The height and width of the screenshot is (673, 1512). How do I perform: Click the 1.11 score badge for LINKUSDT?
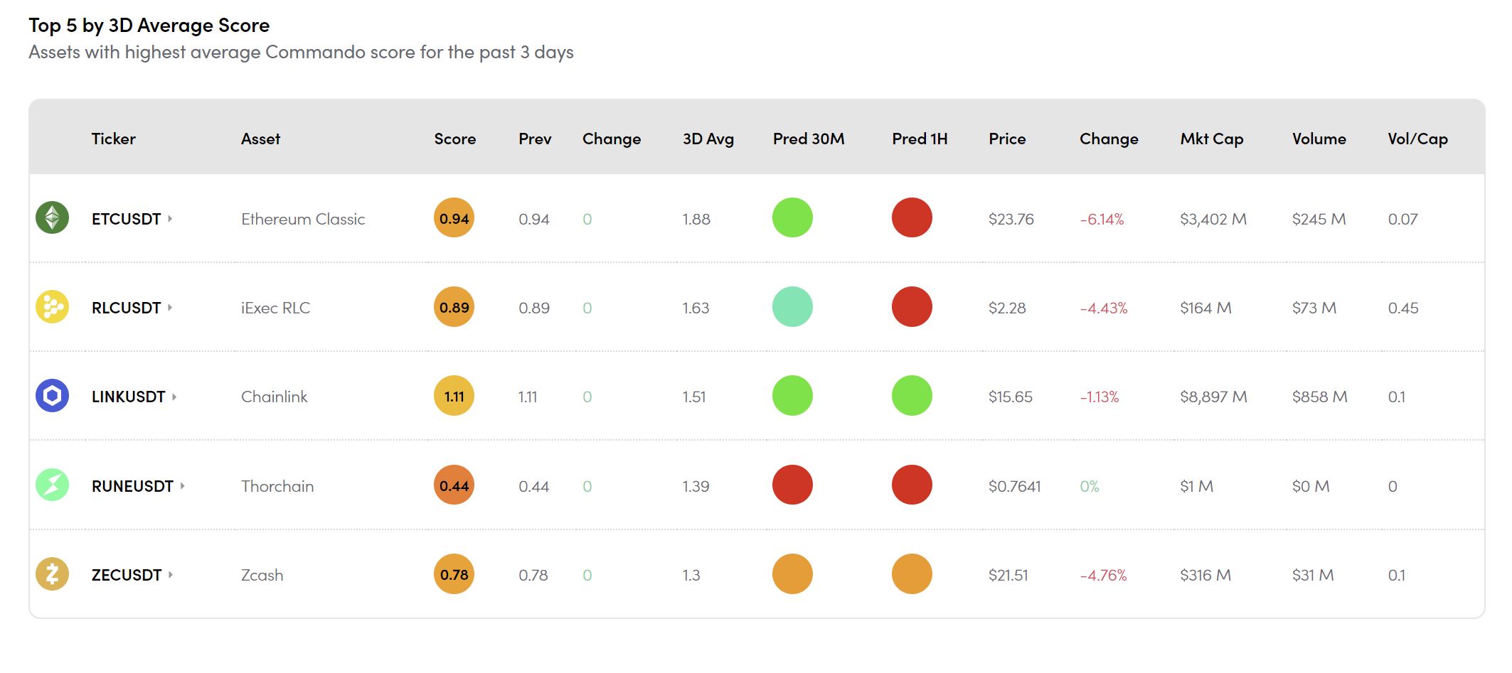pyautogui.click(x=454, y=396)
